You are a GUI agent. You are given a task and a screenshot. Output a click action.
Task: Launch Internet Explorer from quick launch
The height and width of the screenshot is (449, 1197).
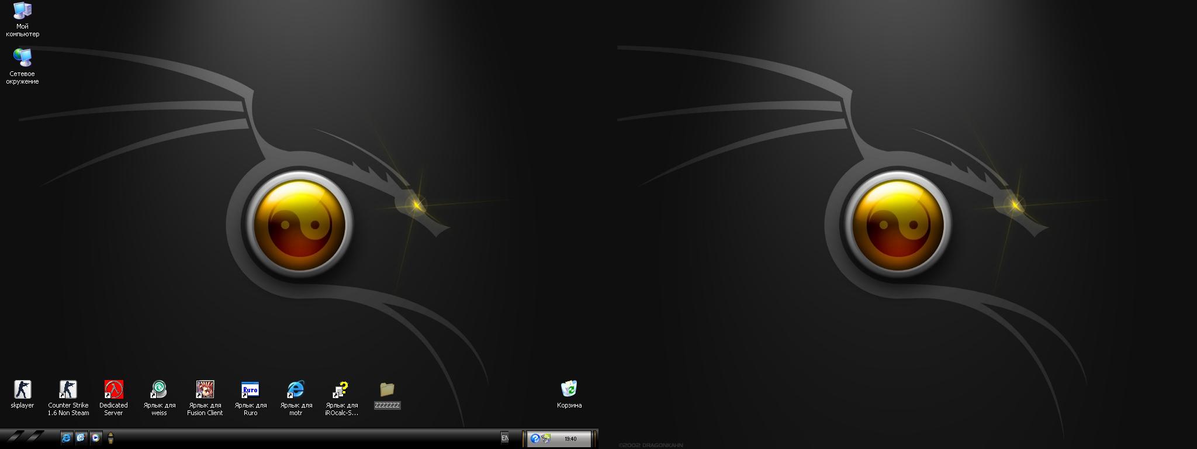coord(67,437)
